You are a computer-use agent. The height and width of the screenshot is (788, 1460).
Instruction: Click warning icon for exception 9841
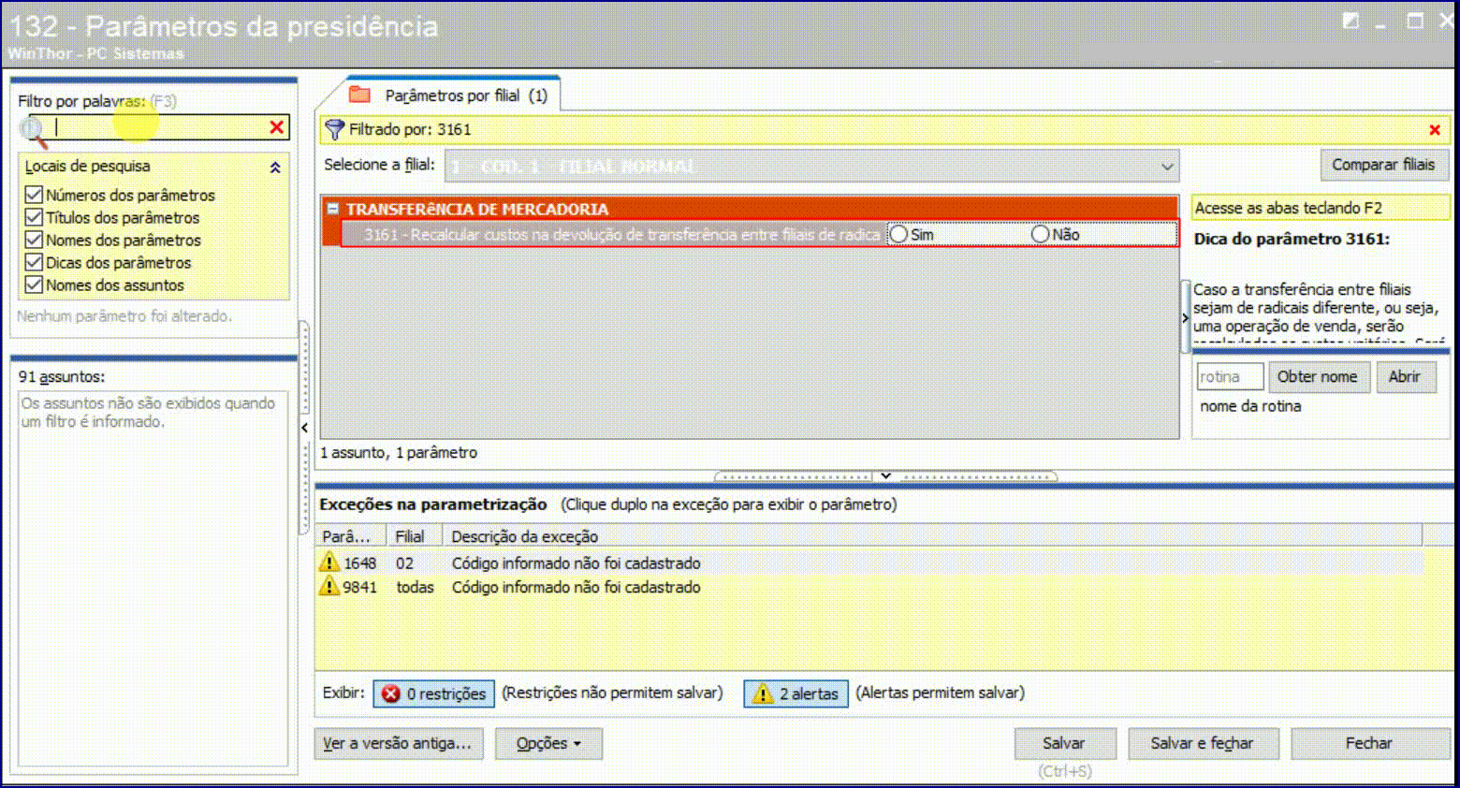[329, 586]
